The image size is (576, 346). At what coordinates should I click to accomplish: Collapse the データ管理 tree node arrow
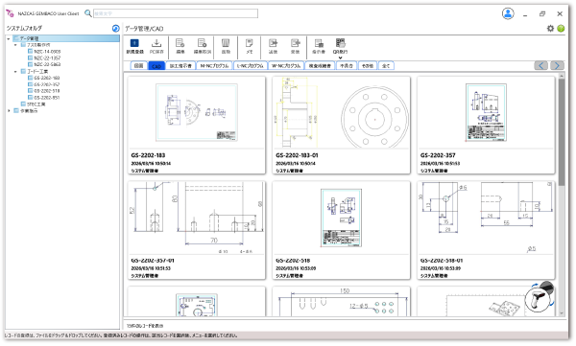click(9, 38)
